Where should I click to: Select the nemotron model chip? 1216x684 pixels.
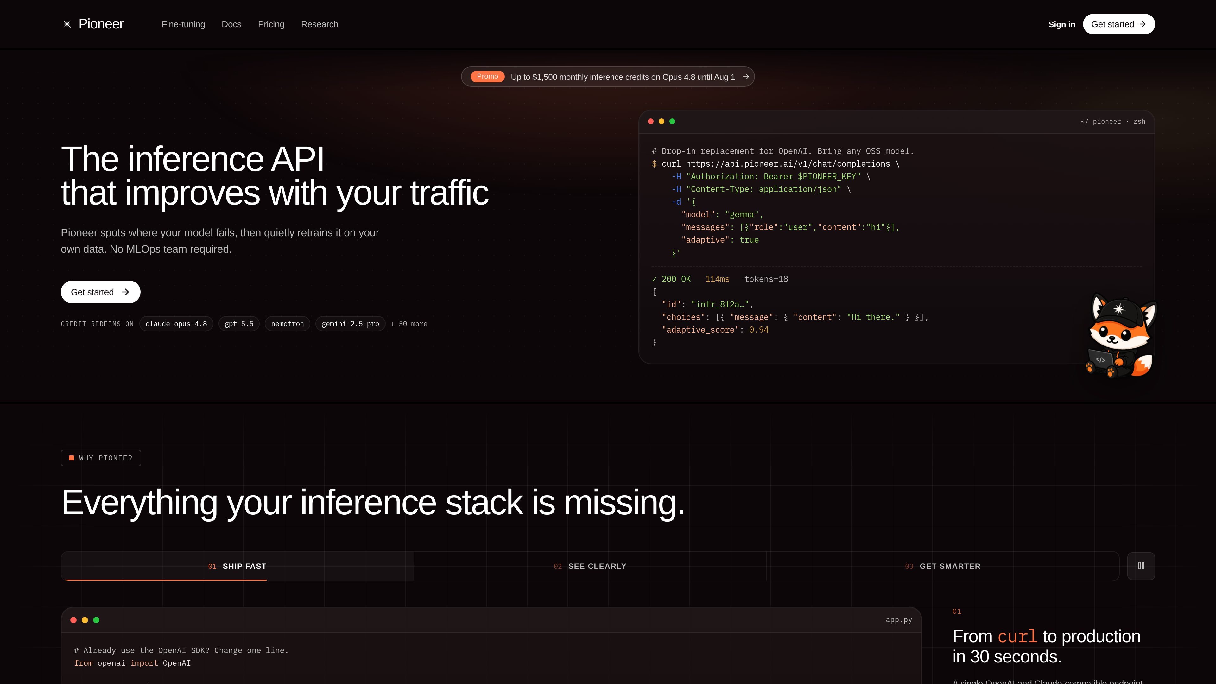(x=288, y=324)
